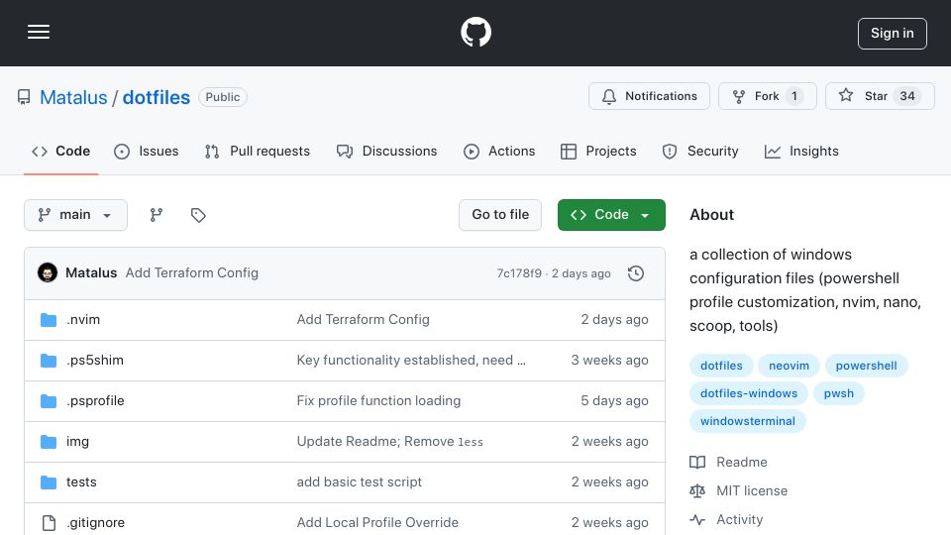Open latest commit message Add Terraform Config
The height and width of the screenshot is (535, 951).
click(191, 273)
